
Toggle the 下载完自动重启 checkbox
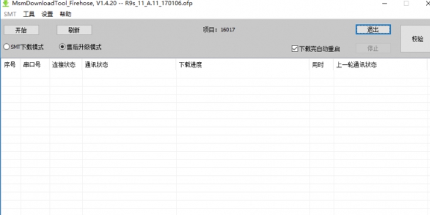click(316, 49)
